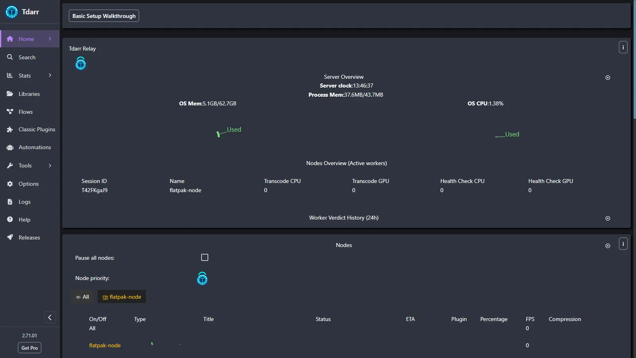The image size is (636, 358).
Task: Collapse the sidebar with arrow button
Action: point(50,317)
